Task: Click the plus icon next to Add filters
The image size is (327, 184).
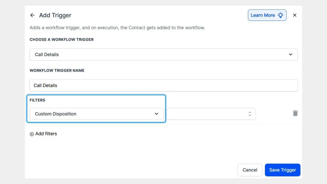Action: click(32, 134)
